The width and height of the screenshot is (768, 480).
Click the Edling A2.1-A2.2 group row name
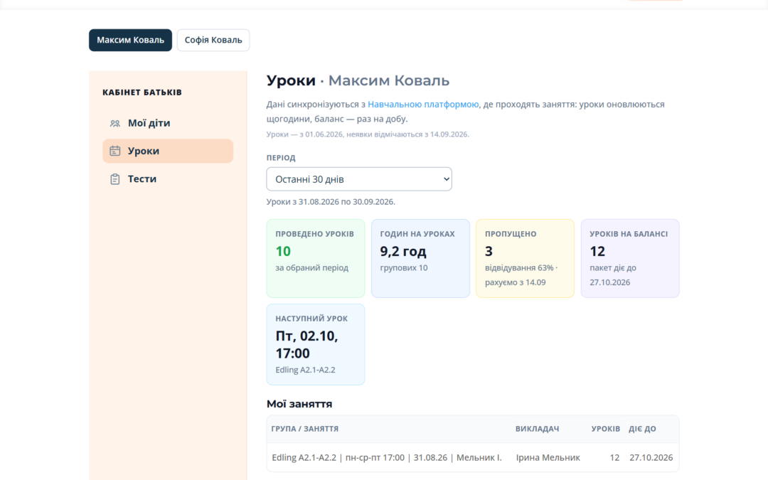[386, 457]
